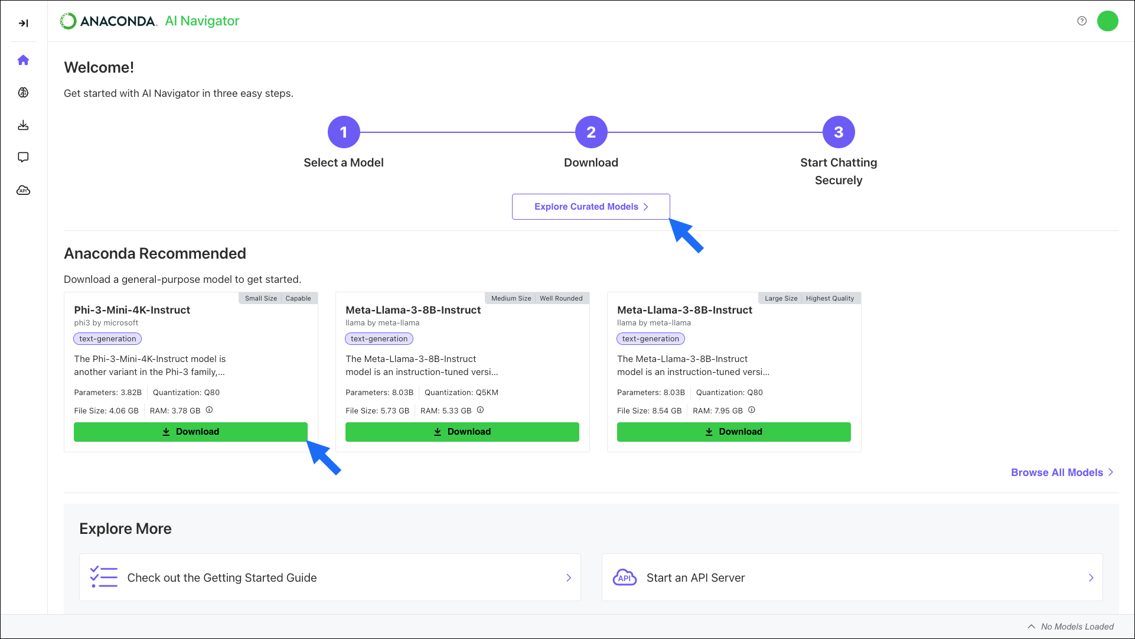Viewport: 1135px width, 639px height.
Task: Show RAM info on the large Meta-Llama card
Action: [x=751, y=409]
